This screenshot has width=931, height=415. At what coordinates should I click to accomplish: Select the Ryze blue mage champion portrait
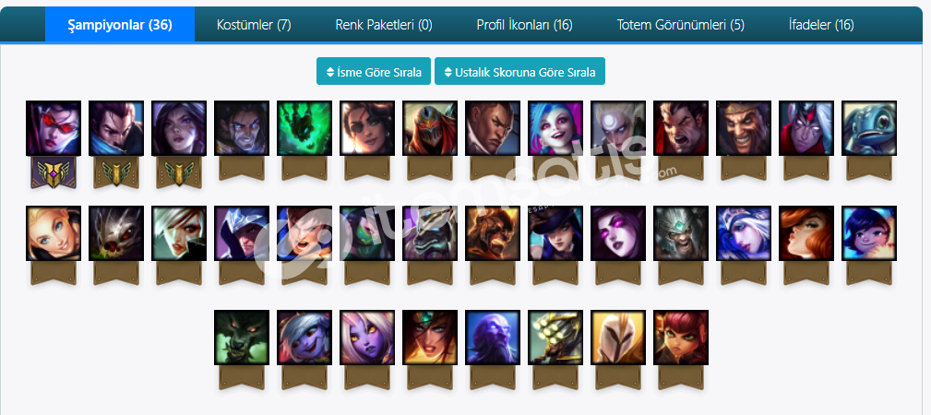click(493, 338)
